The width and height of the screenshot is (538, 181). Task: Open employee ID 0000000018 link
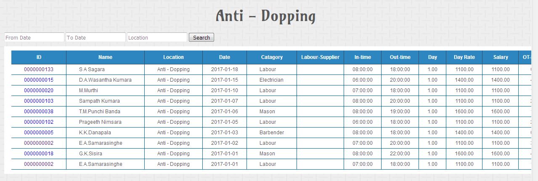(39, 154)
